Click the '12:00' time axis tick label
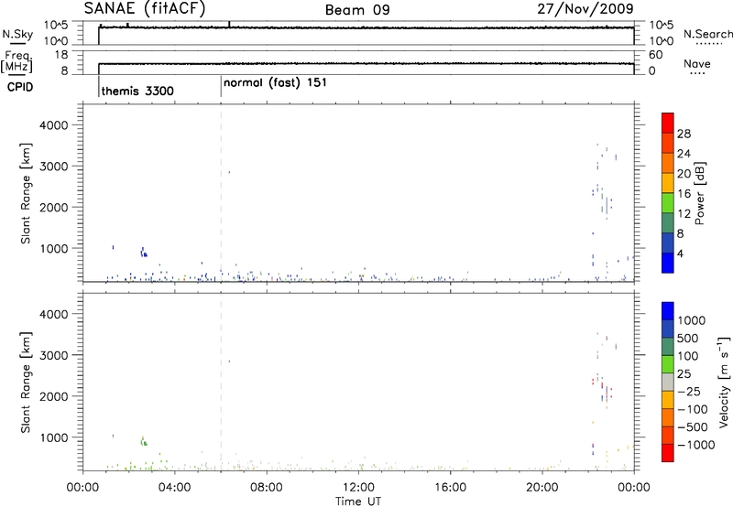733x507 pixels. (x=358, y=488)
